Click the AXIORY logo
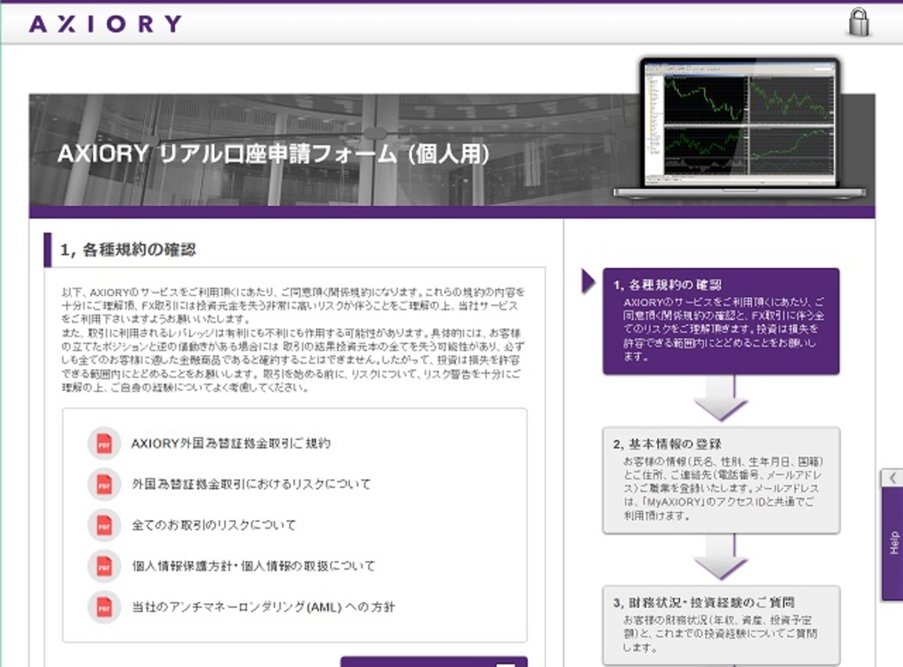This screenshot has height=667, width=903. tap(103, 23)
